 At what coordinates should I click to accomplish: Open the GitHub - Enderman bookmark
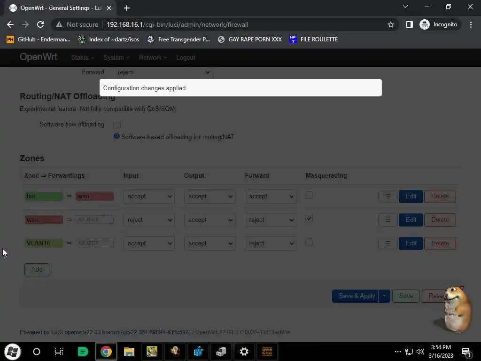pyautogui.click(x=39, y=39)
